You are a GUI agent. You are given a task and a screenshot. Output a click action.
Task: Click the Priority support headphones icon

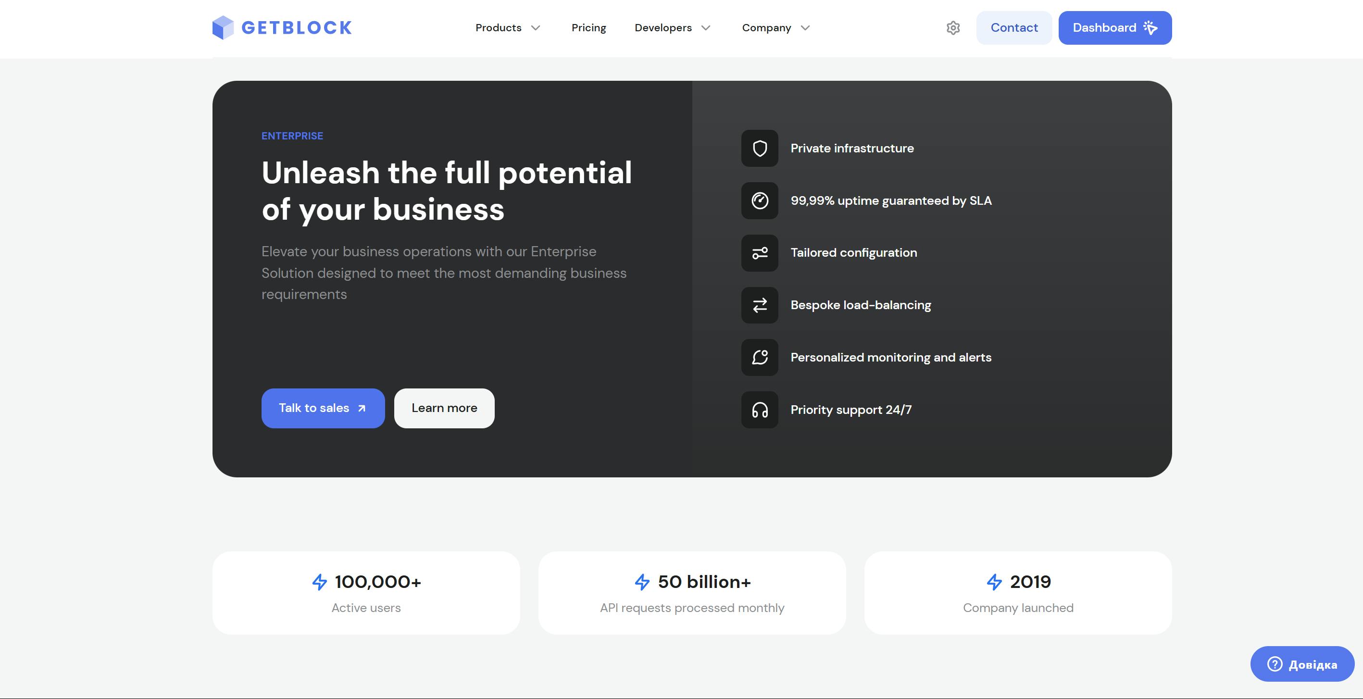click(x=759, y=410)
